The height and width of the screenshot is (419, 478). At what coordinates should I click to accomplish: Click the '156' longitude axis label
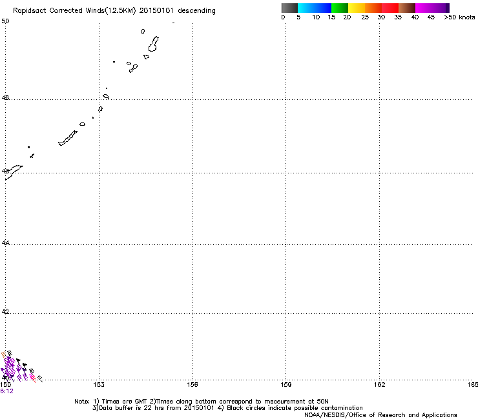[x=192, y=385]
